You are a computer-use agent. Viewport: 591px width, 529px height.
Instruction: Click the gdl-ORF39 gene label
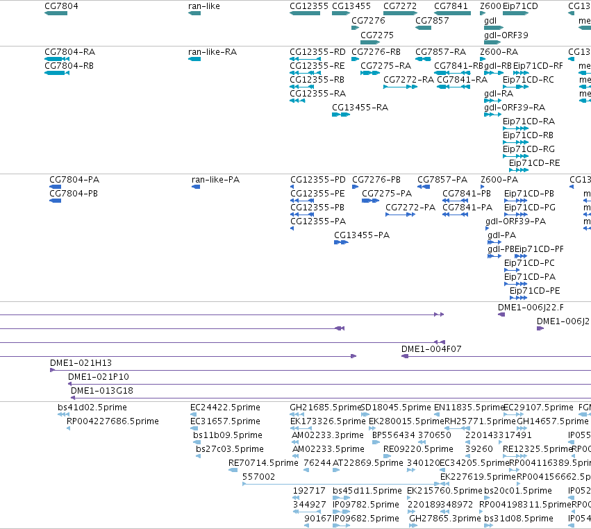(x=506, y=35)
